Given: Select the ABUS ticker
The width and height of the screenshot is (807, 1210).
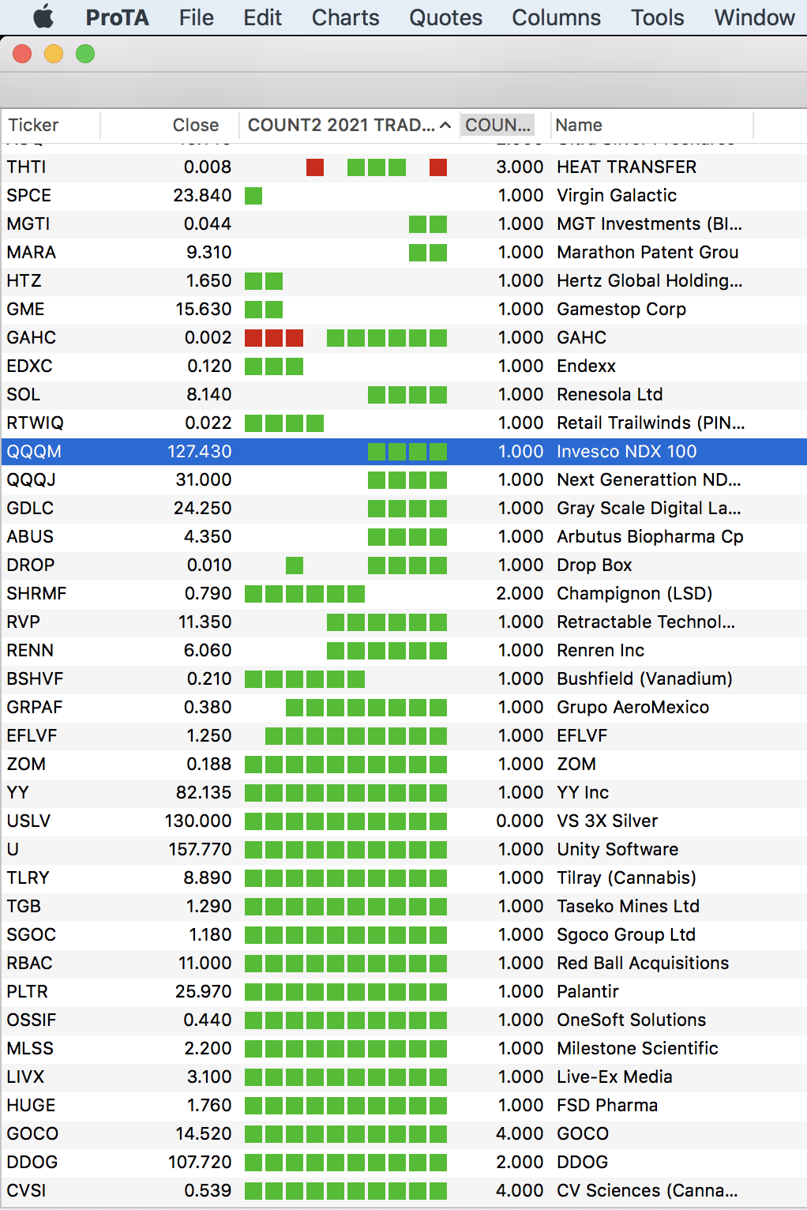Looking at the screenshot, I should pyautogui.click(x=30, y=537).
